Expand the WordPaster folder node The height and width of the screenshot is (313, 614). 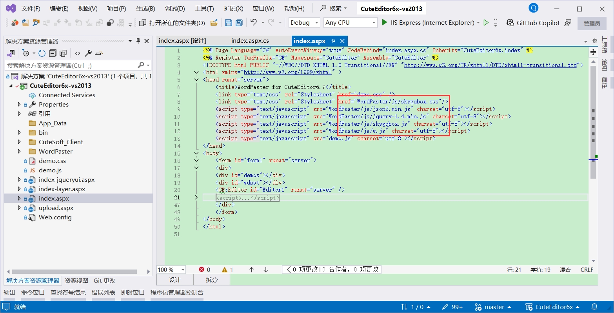(19, 151)
